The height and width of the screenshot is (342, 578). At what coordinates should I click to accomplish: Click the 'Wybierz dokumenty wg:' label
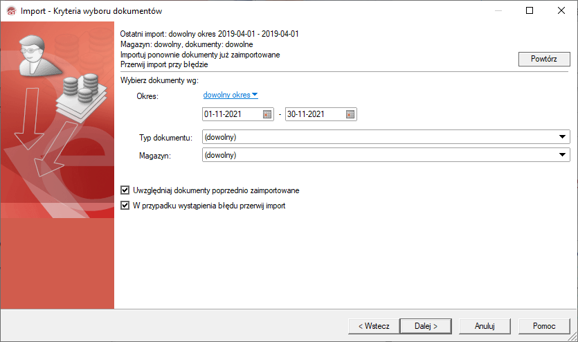159,80
